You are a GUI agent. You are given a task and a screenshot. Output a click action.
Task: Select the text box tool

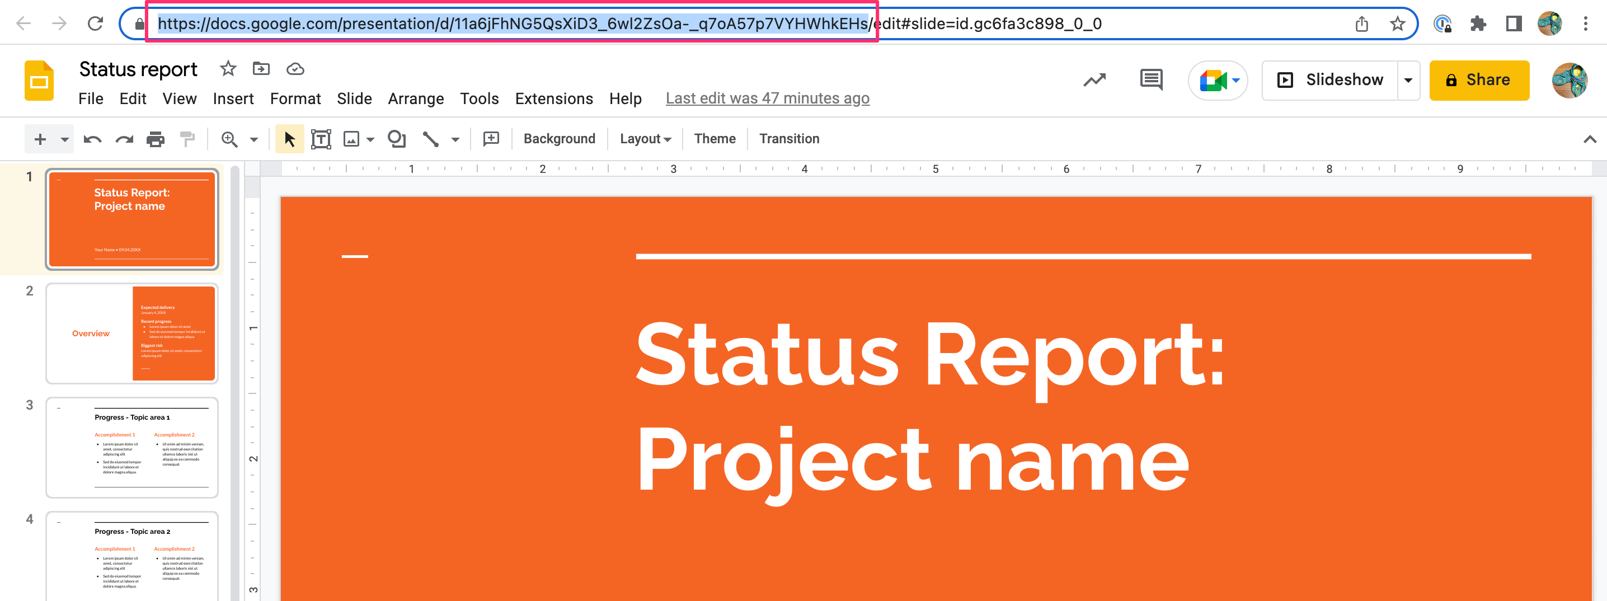[321, 139]
